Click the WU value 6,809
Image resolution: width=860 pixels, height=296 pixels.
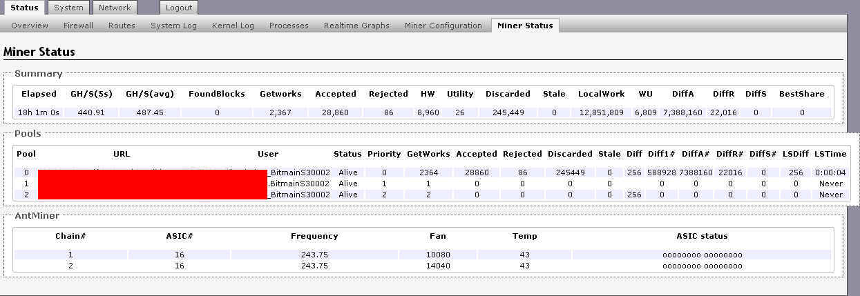(646, 112)
